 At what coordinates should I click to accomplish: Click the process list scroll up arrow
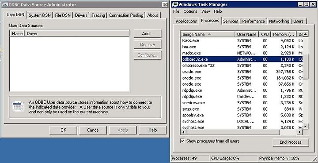coord(306,34)
